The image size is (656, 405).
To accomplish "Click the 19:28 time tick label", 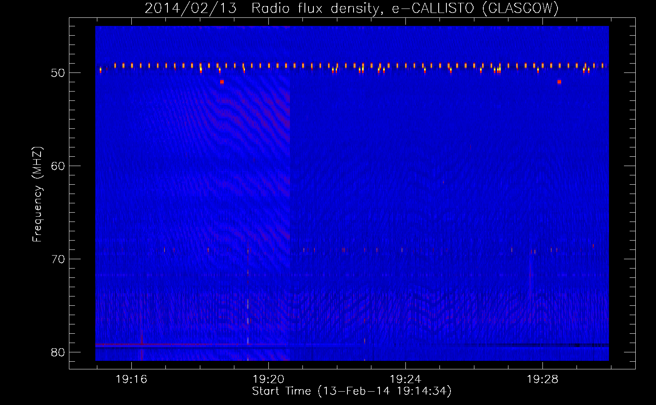I will coord(542,379).
